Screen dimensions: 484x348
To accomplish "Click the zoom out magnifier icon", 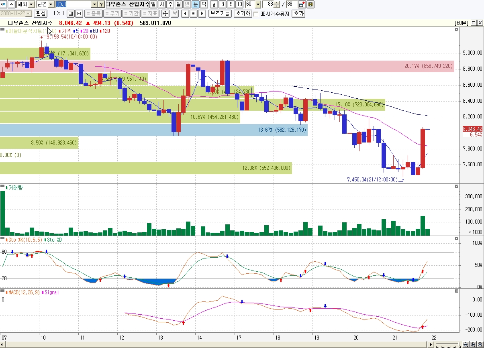I will (x=466, y=344).
